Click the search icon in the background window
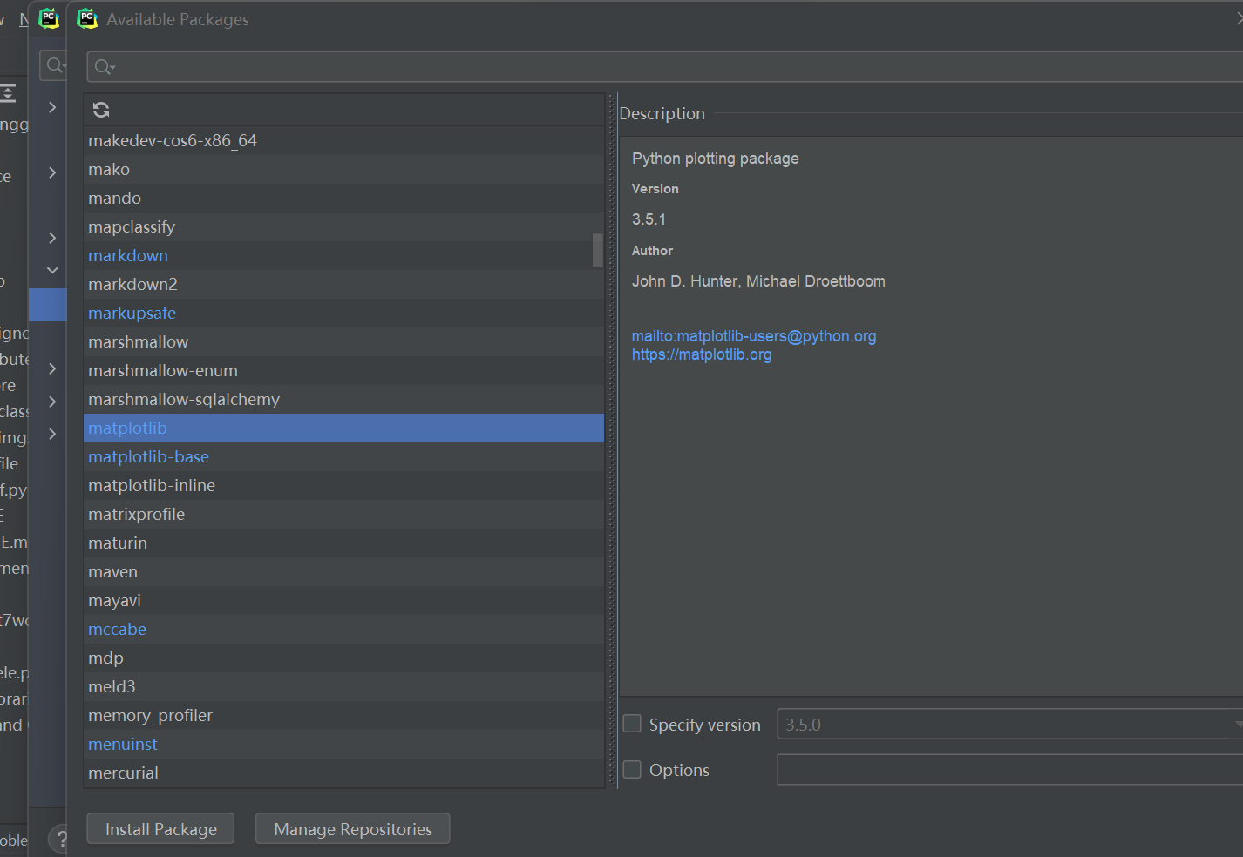The width and height of the screenshot is (1243, 857). click(x=55, y=65)
